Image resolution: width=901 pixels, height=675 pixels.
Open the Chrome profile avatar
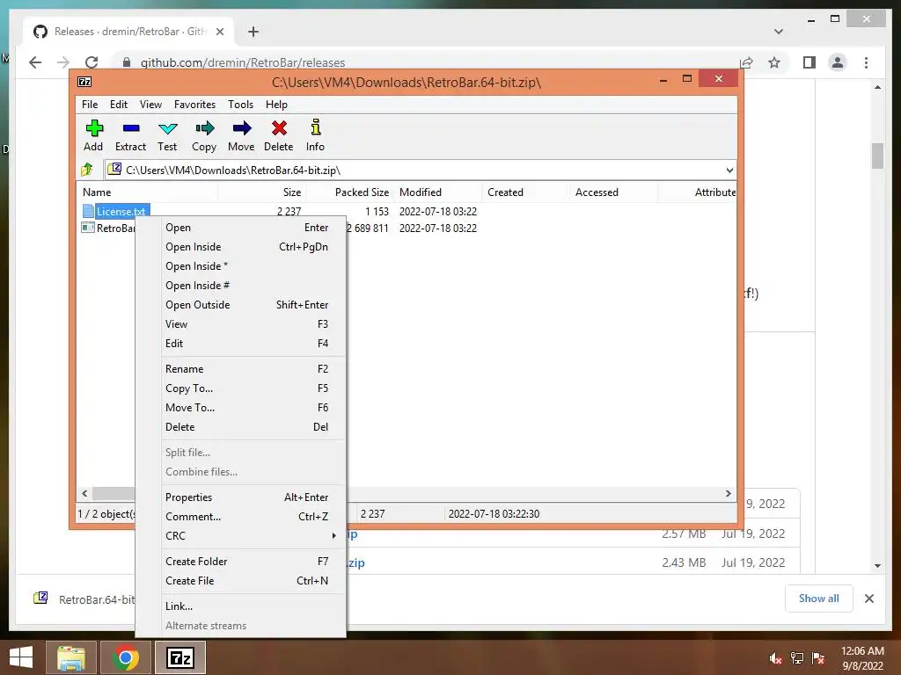click(838, 62)
